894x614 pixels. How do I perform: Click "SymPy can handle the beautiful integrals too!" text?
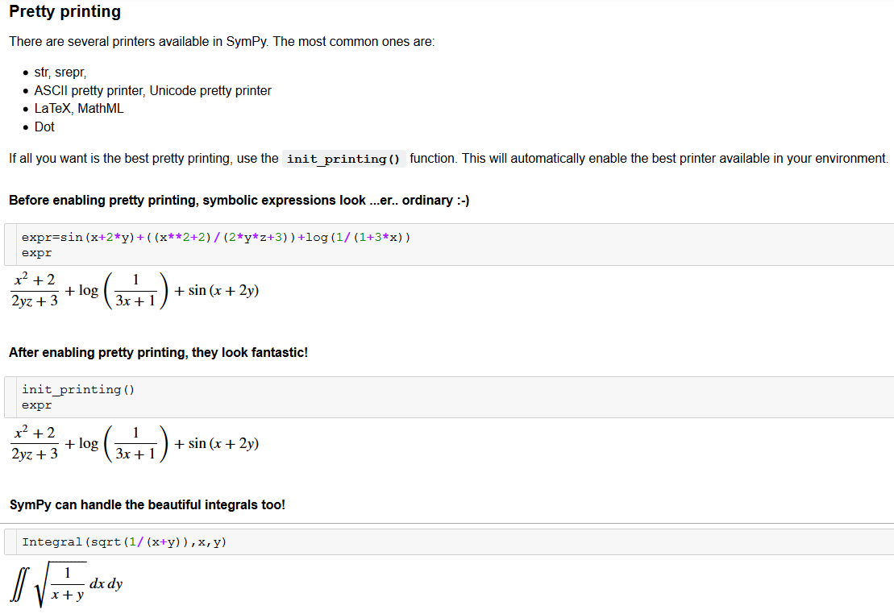pyautogui.click(x=147, y=505)
